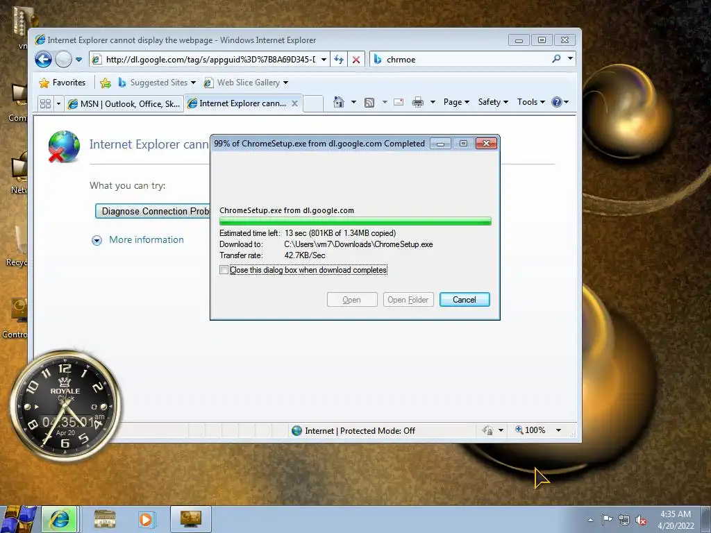Click the blue Help question icon
This screenshot has width=711, height=533.
click(x=557, y=102)
